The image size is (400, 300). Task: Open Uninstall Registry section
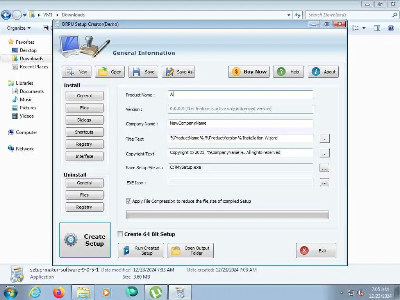tap(84, 207)
